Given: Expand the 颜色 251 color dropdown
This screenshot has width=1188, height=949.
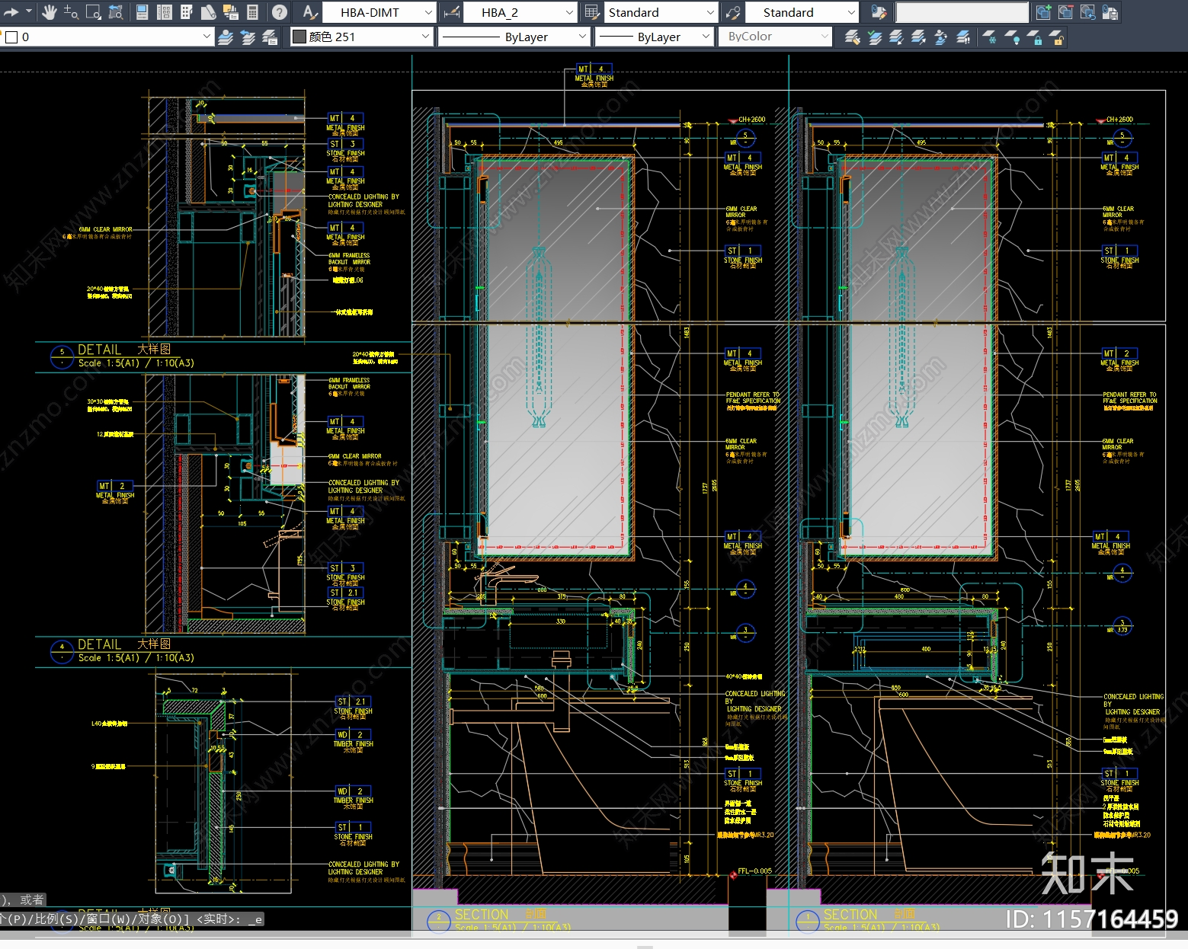Looking at the screenshot, I should pos(426,37).
